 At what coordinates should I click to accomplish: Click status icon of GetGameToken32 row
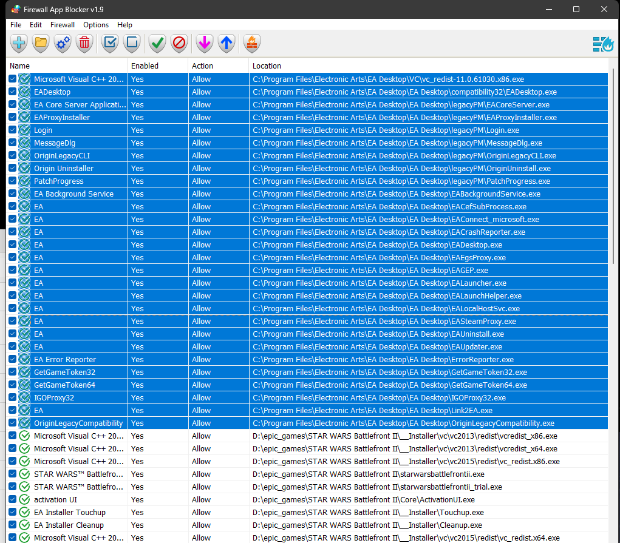point(24,373)
